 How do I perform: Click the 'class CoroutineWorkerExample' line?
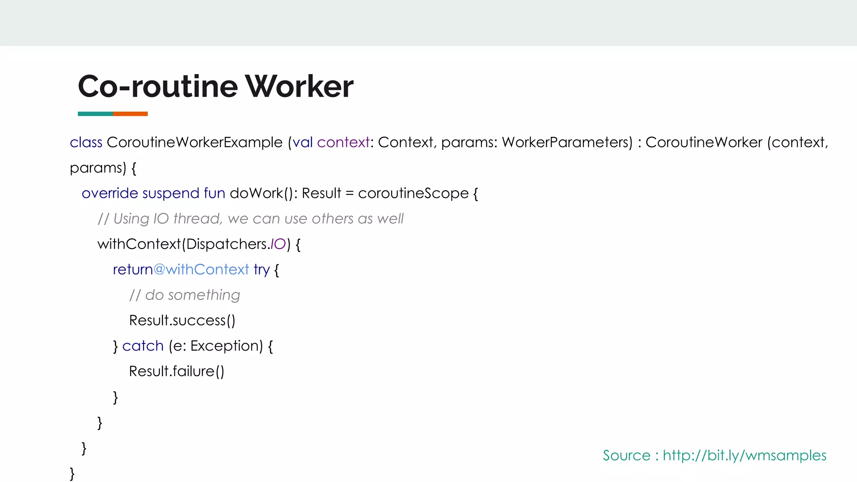click(449, 142)
